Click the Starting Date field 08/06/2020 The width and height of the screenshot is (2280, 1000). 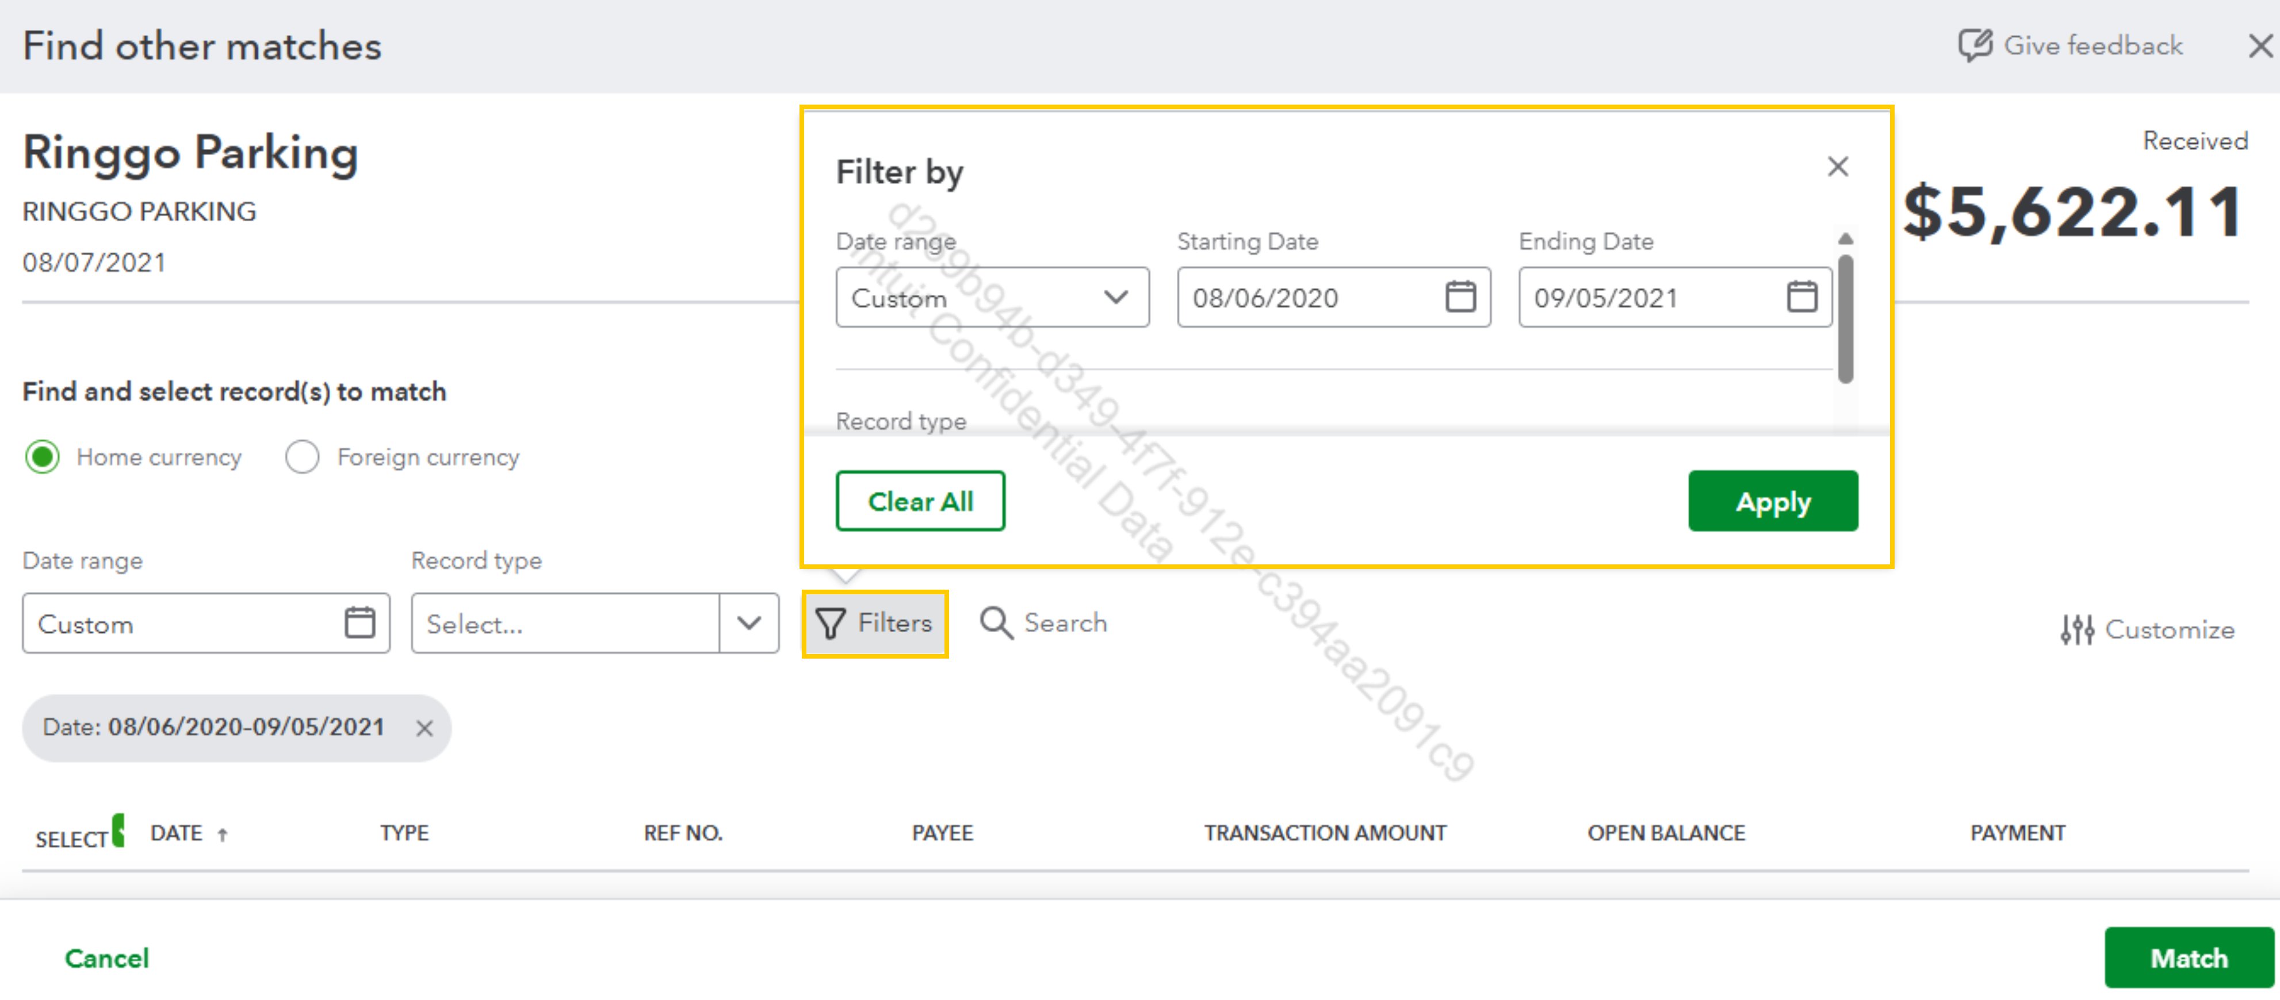click(1333, 298)
